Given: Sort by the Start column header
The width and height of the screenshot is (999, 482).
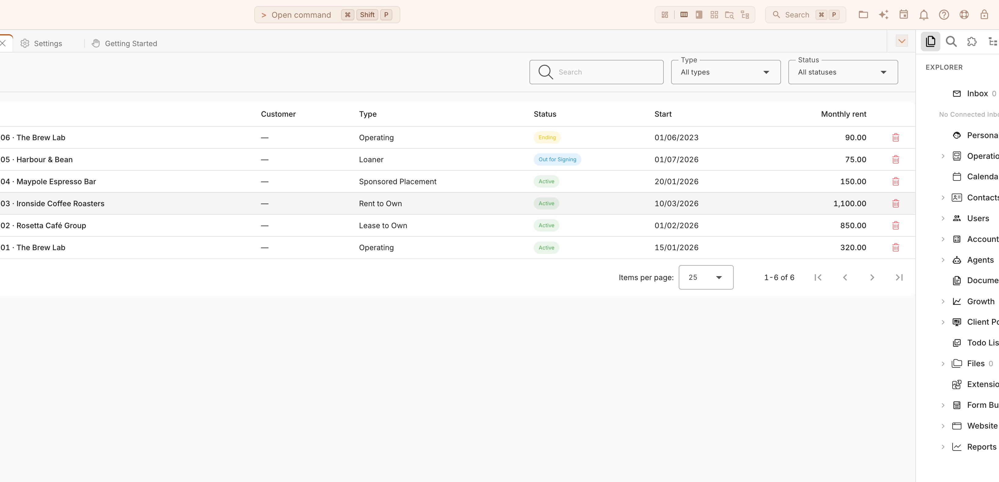Looking at the screenshot, I should click(663, 114).
